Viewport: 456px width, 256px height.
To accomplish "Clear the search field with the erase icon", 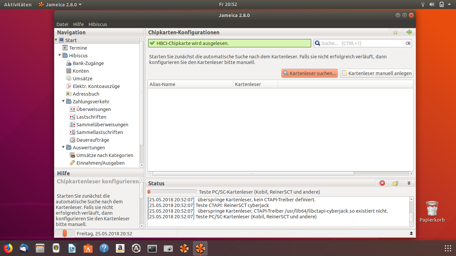I will tap(408, 43).
